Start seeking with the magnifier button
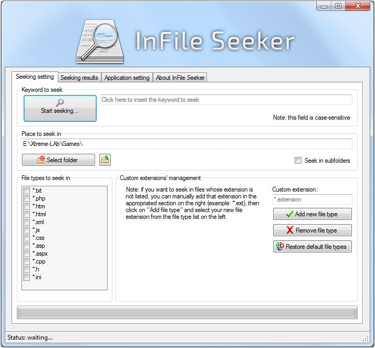Screen dimensions: 375x348 [60, 108]
